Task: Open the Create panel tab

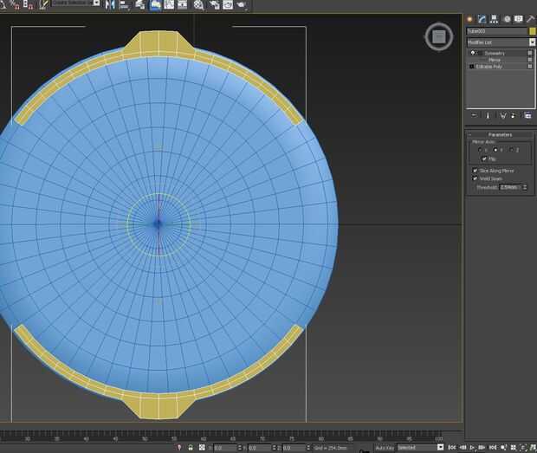Action: [470, 18]
